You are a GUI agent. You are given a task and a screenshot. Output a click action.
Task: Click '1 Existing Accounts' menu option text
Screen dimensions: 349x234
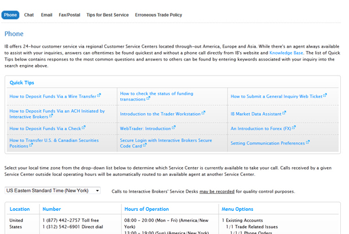243,220
